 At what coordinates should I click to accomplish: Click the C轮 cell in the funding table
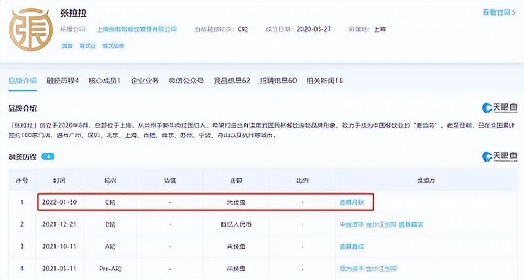(110, 202)
